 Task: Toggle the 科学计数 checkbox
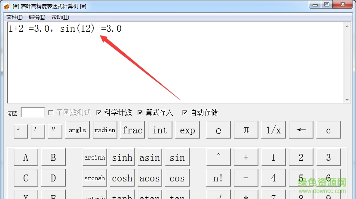(x=99, y=112)
